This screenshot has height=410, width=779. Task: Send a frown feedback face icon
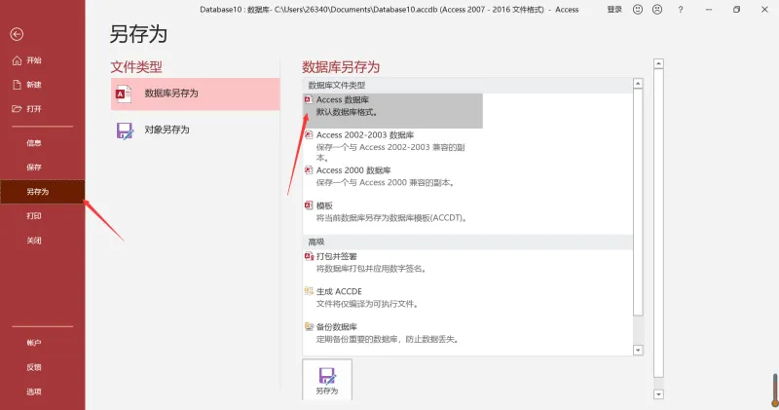pyautogui.click(x=656, y=10)
